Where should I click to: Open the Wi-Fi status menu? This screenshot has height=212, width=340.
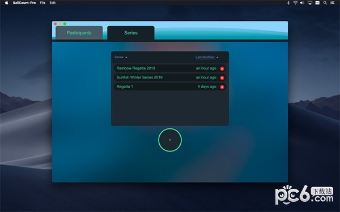(295, 3)
